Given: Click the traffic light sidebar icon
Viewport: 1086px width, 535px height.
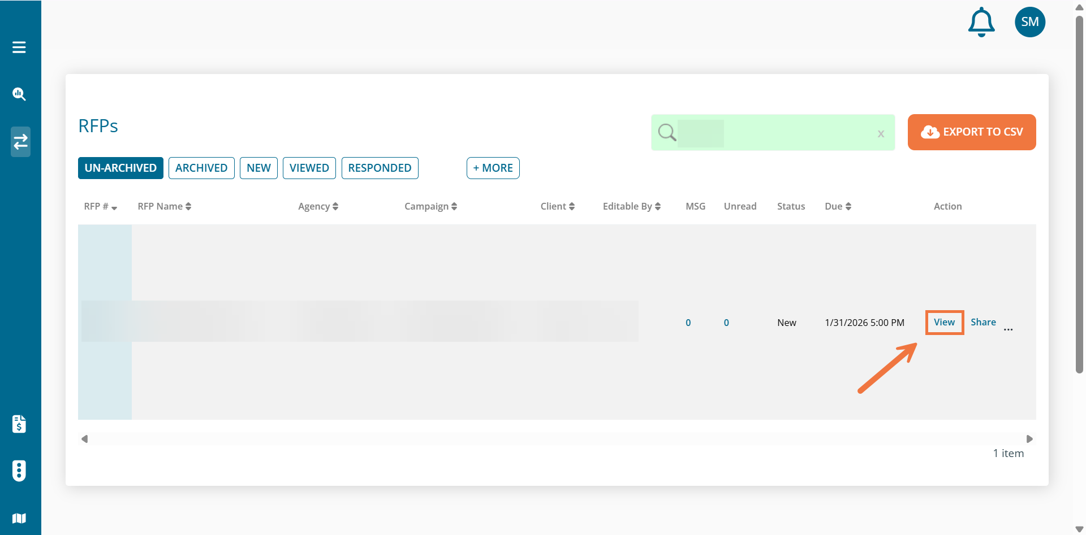Looking at the screenshot, I should 19,471.
